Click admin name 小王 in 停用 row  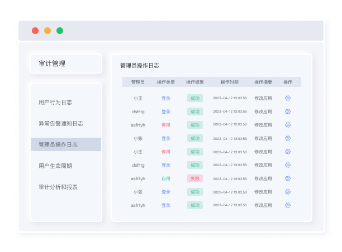click(x=138, y=152)
